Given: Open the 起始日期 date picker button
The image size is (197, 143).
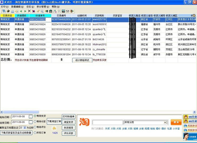Looking at the screenshot, I should tap(31, 117).
